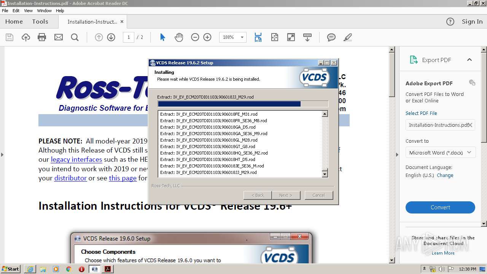Send file by email envelope icon

tap(59, 37)
